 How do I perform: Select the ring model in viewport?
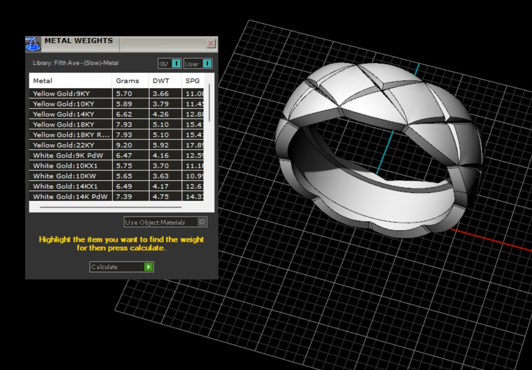(x=379, y=149)
